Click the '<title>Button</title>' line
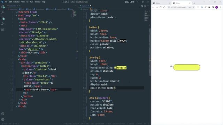Screen dimensions: 223x125 point(33,52)
